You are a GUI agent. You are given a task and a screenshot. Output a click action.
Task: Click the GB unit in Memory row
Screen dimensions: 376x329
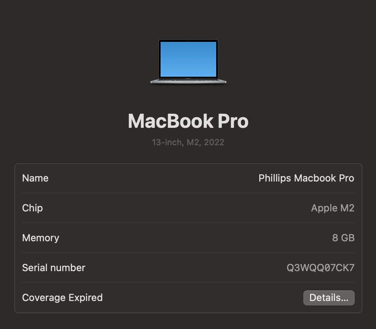click(x=348, y=238)
